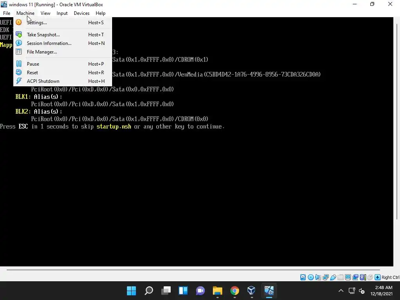Select running VM window taskbar icon

[269, 291]
